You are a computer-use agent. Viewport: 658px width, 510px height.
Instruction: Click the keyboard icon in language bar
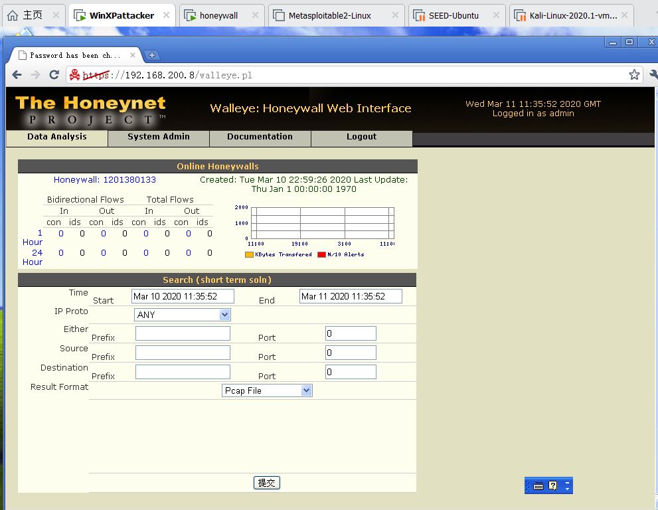[538, 486]
